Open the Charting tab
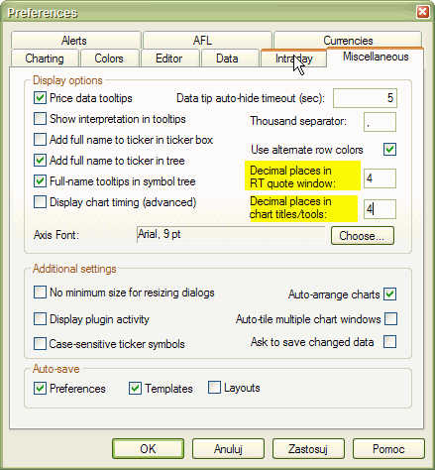 pos(45,59)
